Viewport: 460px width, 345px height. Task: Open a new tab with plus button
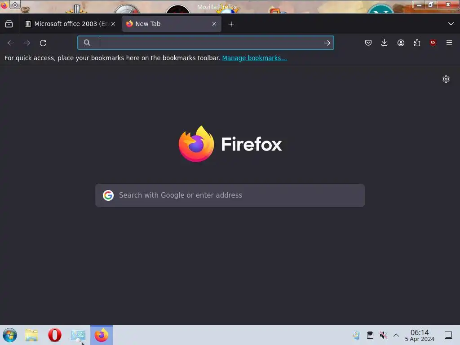[231, 24]
